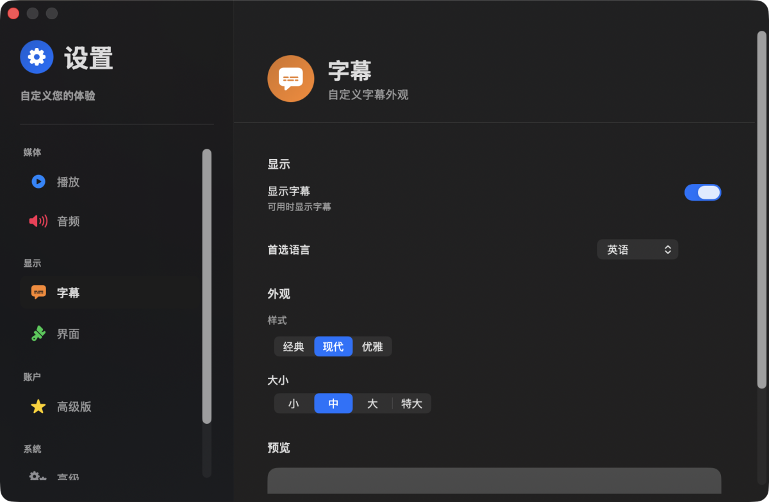Open the 首选语言 dropdown showing 英语

click(x=637, y=250)
